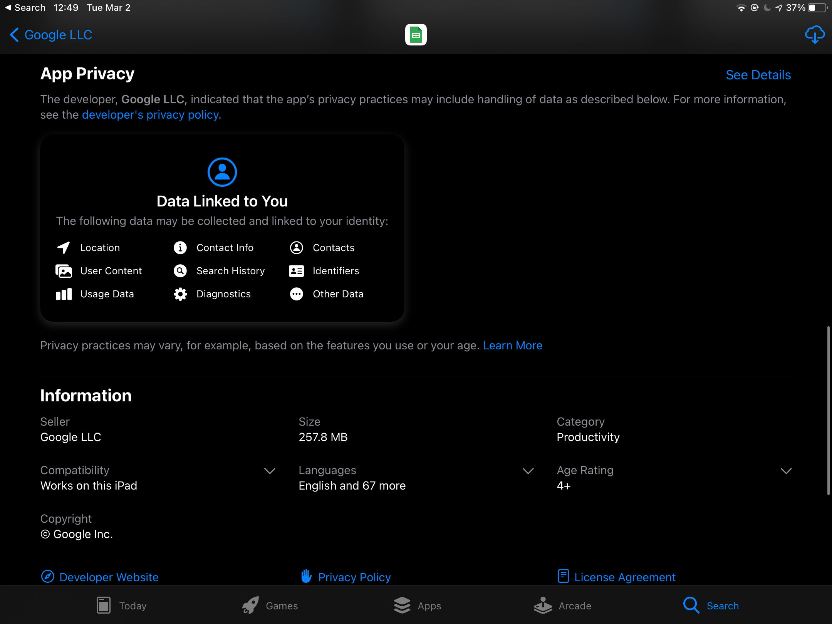Tap the Search magnifier tab icon
This screenshot has height=624, width=832.
(x=691, y=606)
